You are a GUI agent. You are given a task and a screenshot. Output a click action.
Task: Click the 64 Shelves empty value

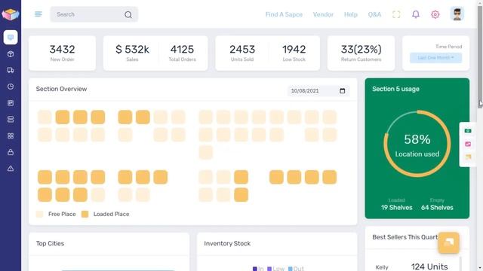coord(437,208)
